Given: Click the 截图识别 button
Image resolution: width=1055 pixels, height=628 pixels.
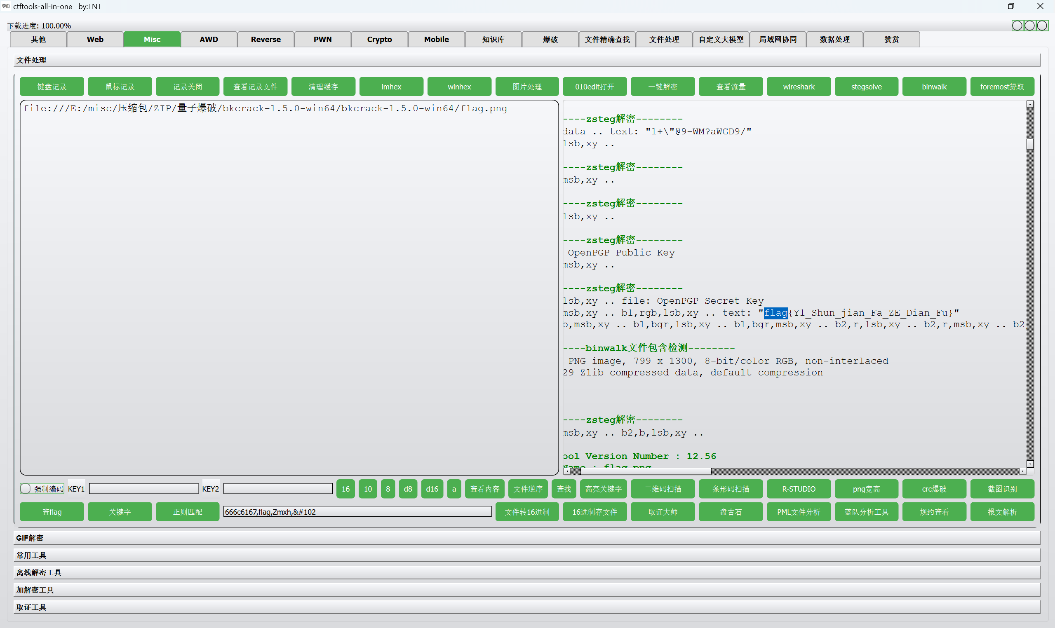Looking at the screenshot, I should (x=1003, y=489).
